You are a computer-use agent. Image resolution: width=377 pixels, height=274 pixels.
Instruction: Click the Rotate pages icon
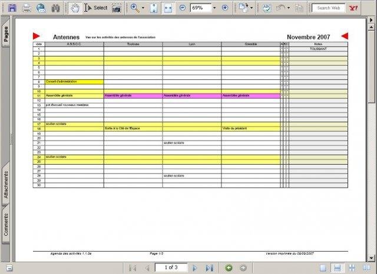pos(243,8)
